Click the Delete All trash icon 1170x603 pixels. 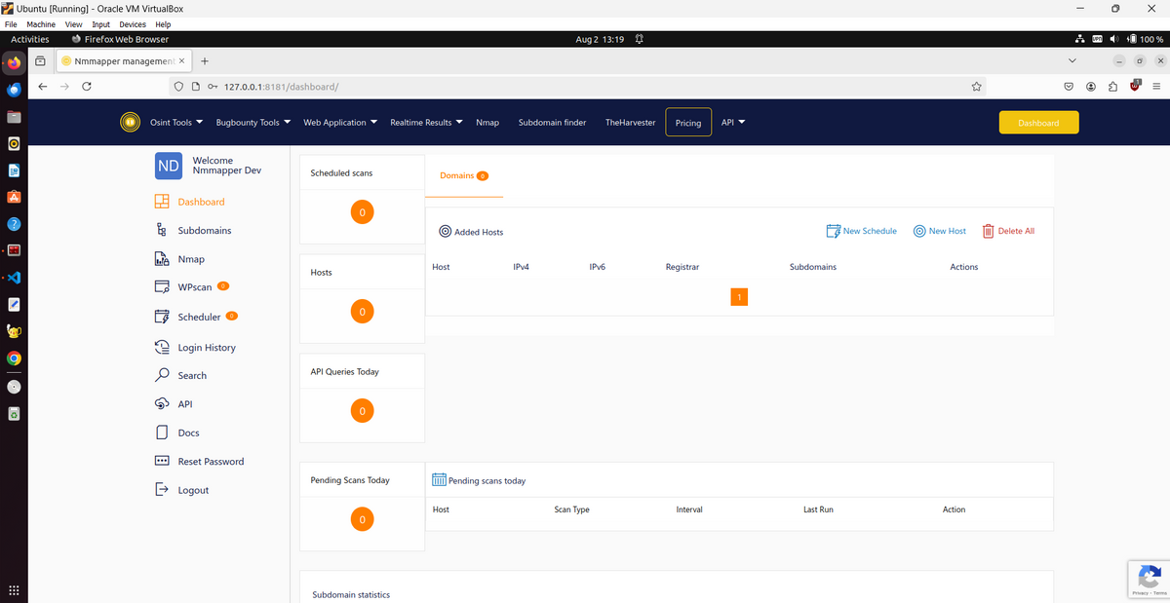coord(988,231)
